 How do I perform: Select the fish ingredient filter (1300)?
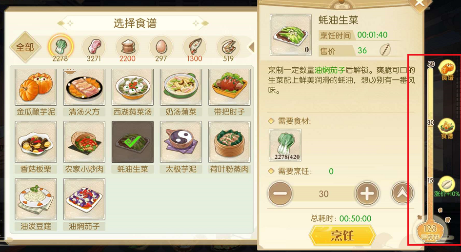point(194,47)
